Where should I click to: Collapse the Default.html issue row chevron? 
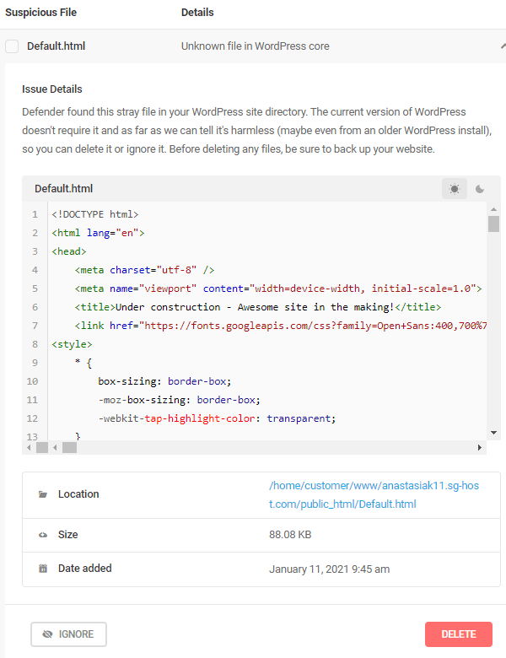503,46
